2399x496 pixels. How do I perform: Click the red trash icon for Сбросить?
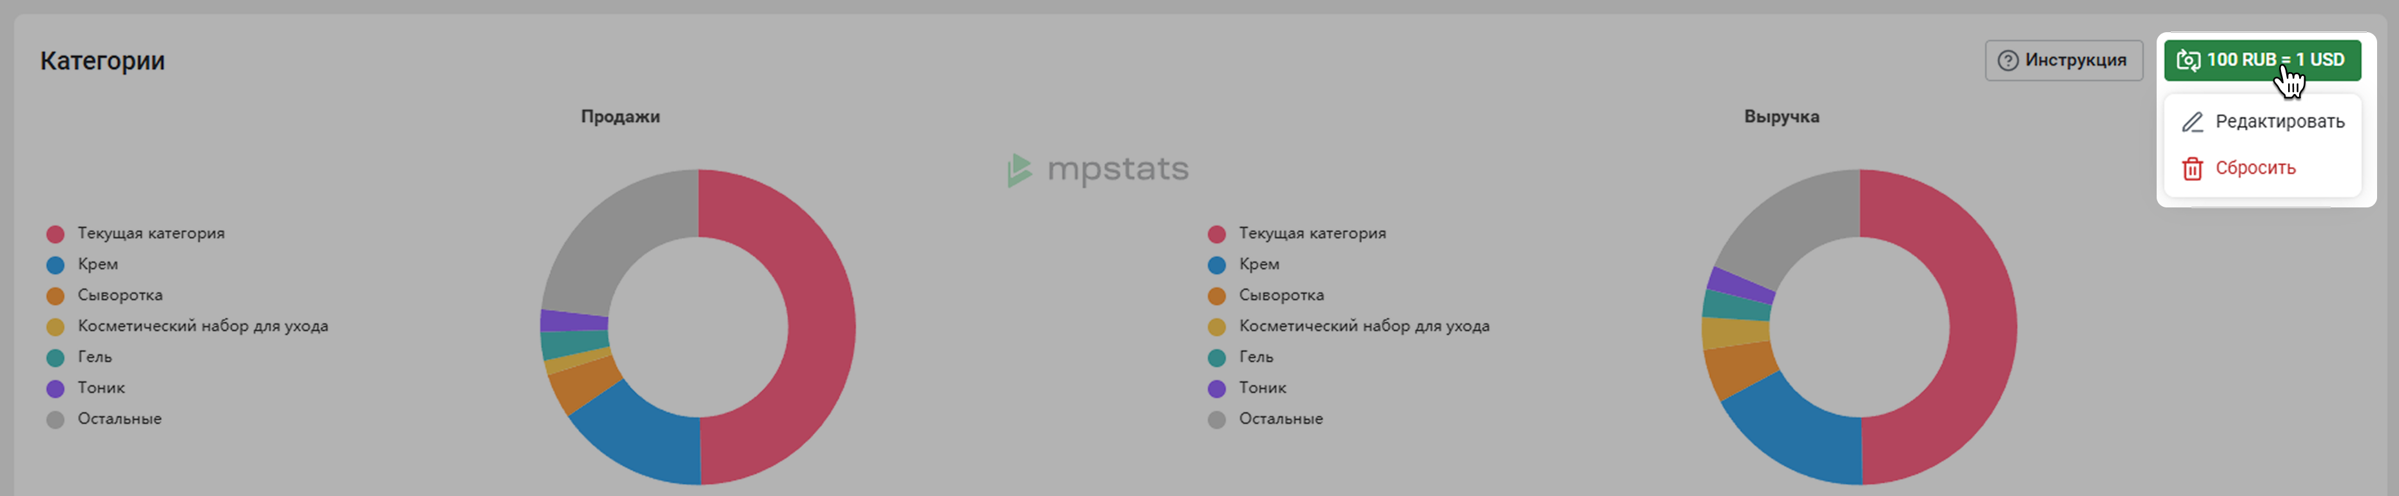(2193, 168)
